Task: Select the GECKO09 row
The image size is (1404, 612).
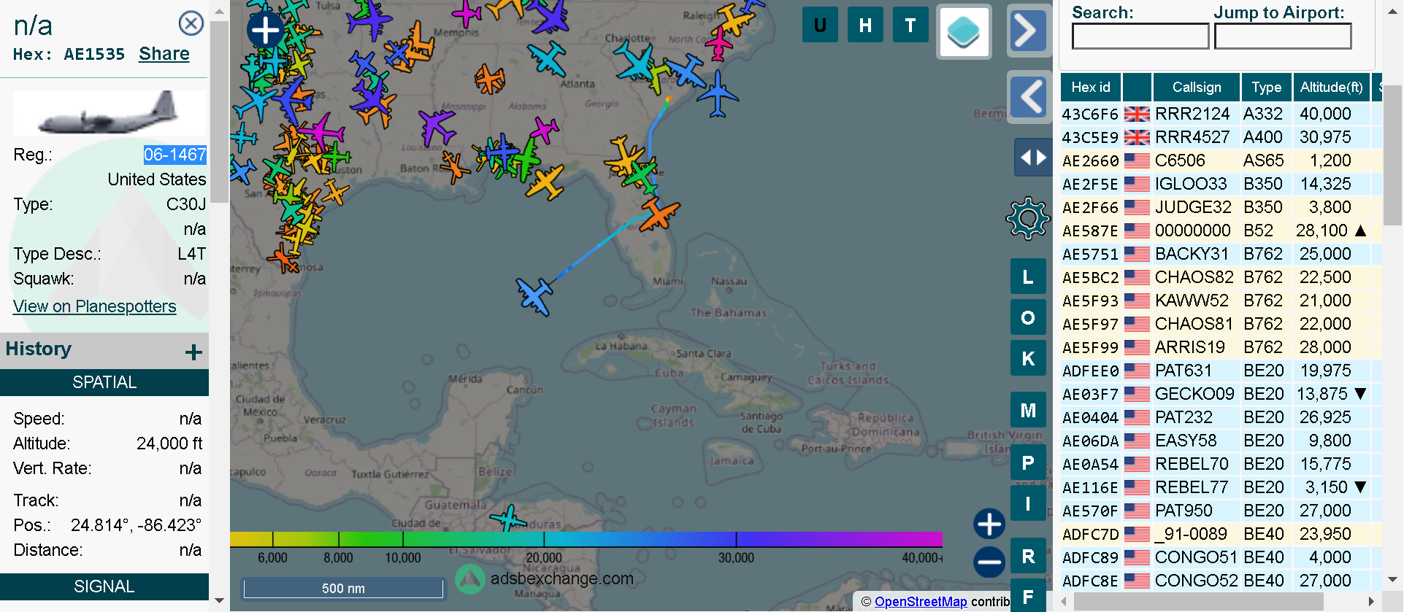Action: pos(1221,394)
